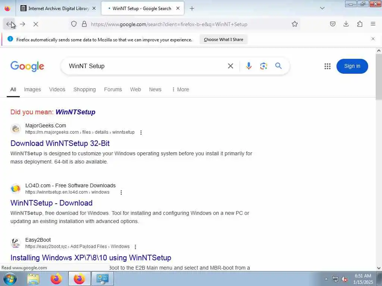This screenshot has width=382, height=286.
Task: Click the MajorGeeks.Com site name
Action: (x=46, y=125)
